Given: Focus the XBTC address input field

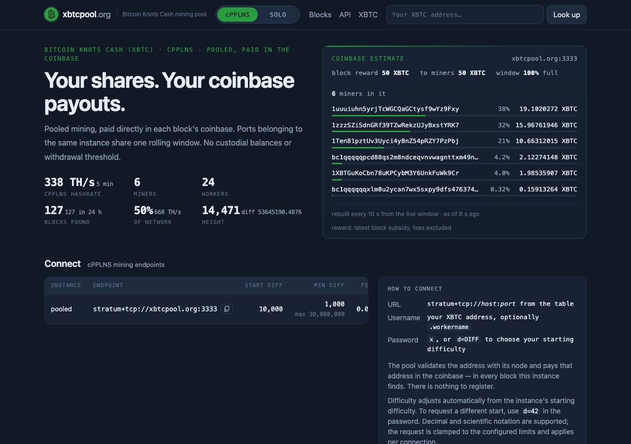Looking at the screenshot, I should (x=465, y=14).
